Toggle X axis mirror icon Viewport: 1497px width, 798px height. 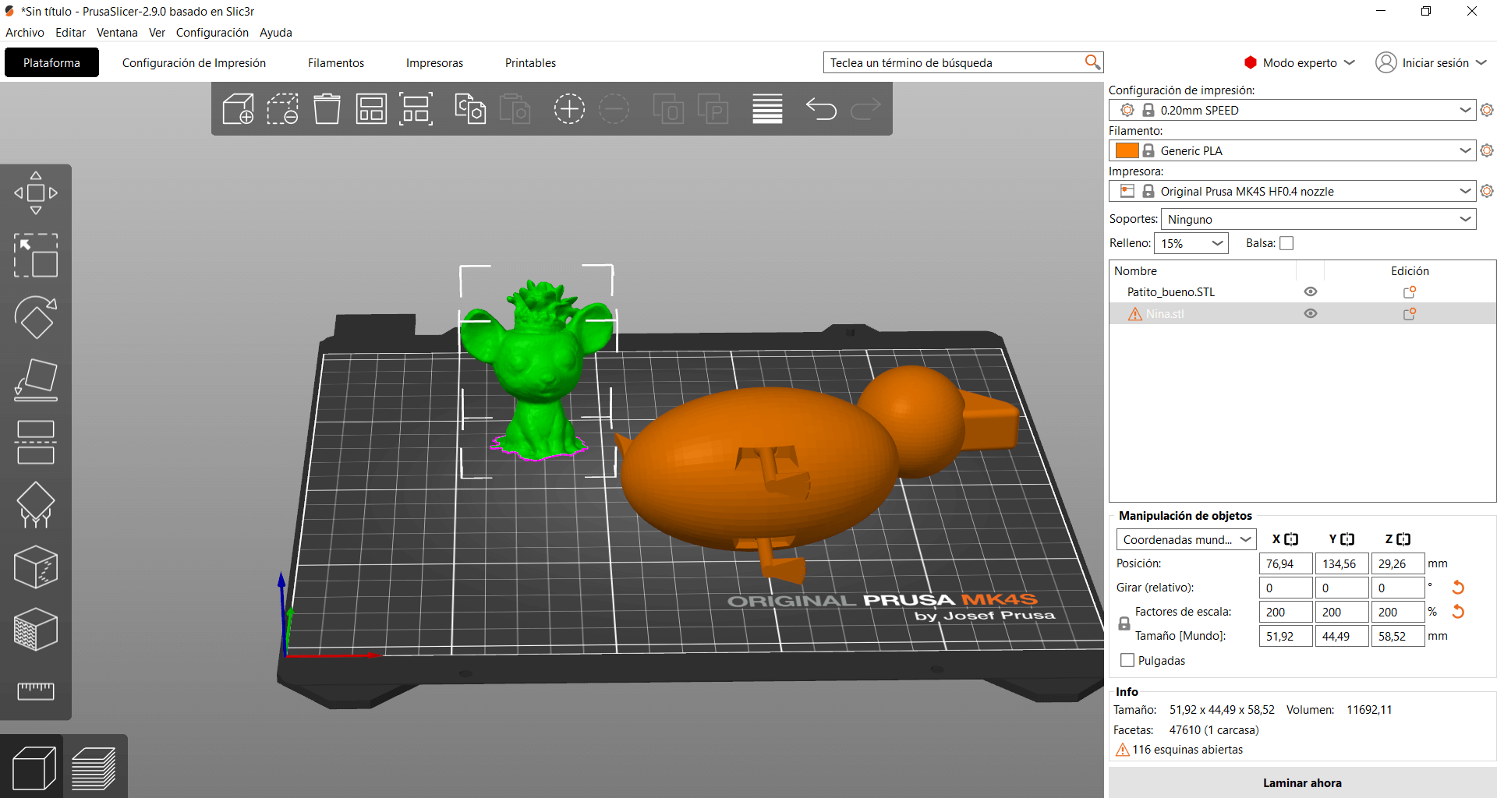pyautogui.click(x=1291, y=539)
